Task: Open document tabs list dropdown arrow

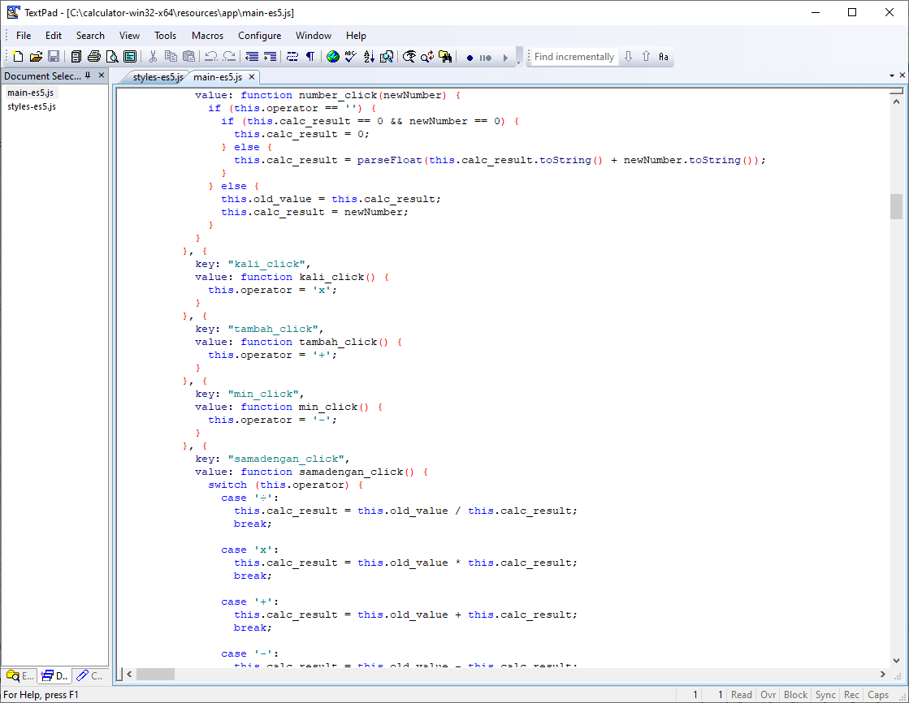Action: [892, 75]
